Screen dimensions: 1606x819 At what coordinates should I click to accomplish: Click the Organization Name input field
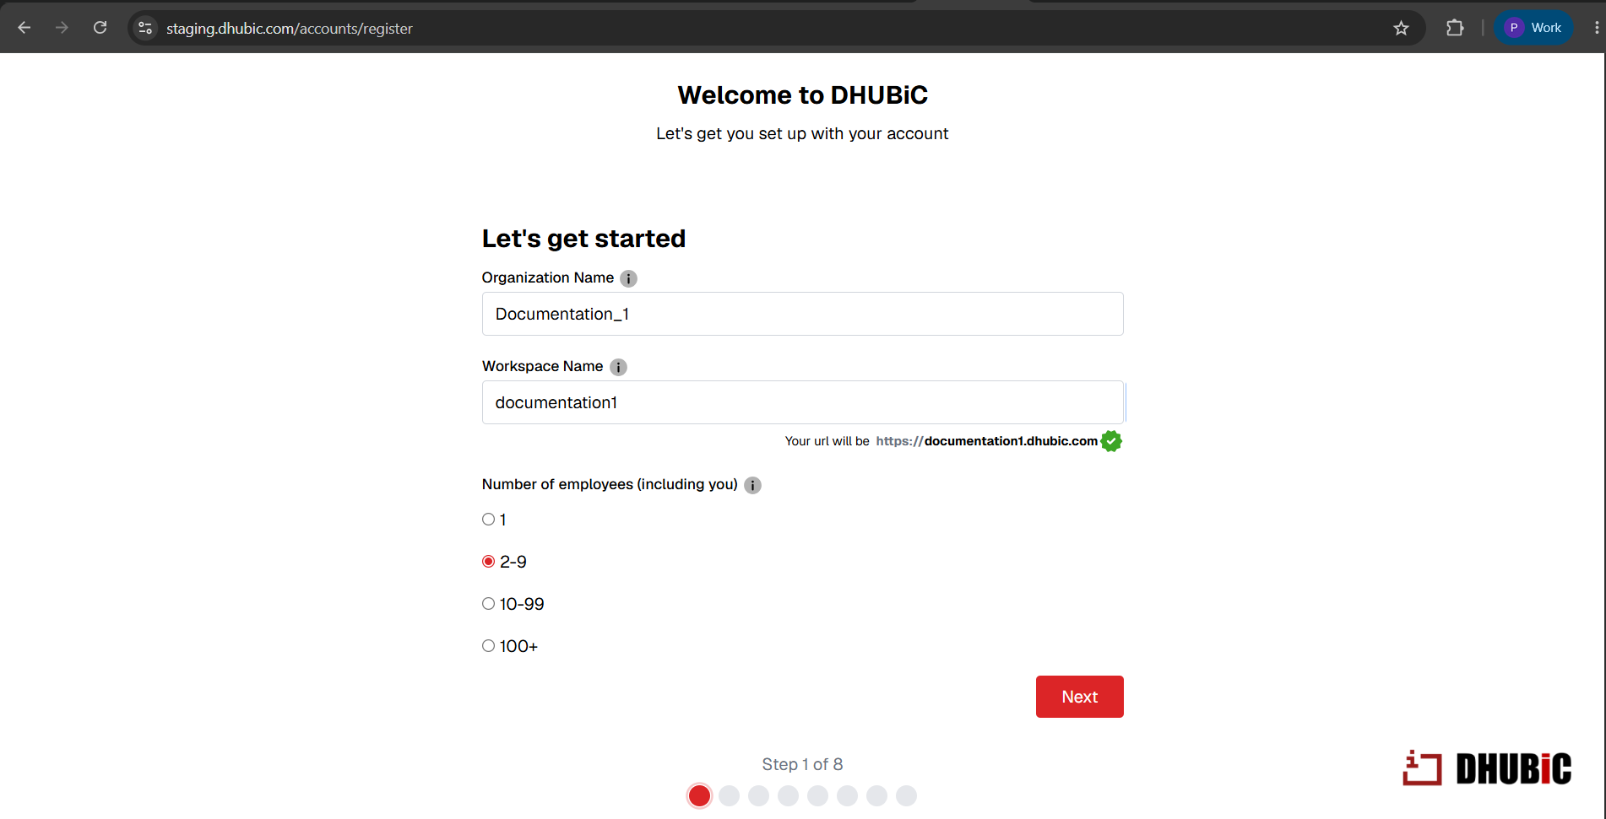point(802,314)
